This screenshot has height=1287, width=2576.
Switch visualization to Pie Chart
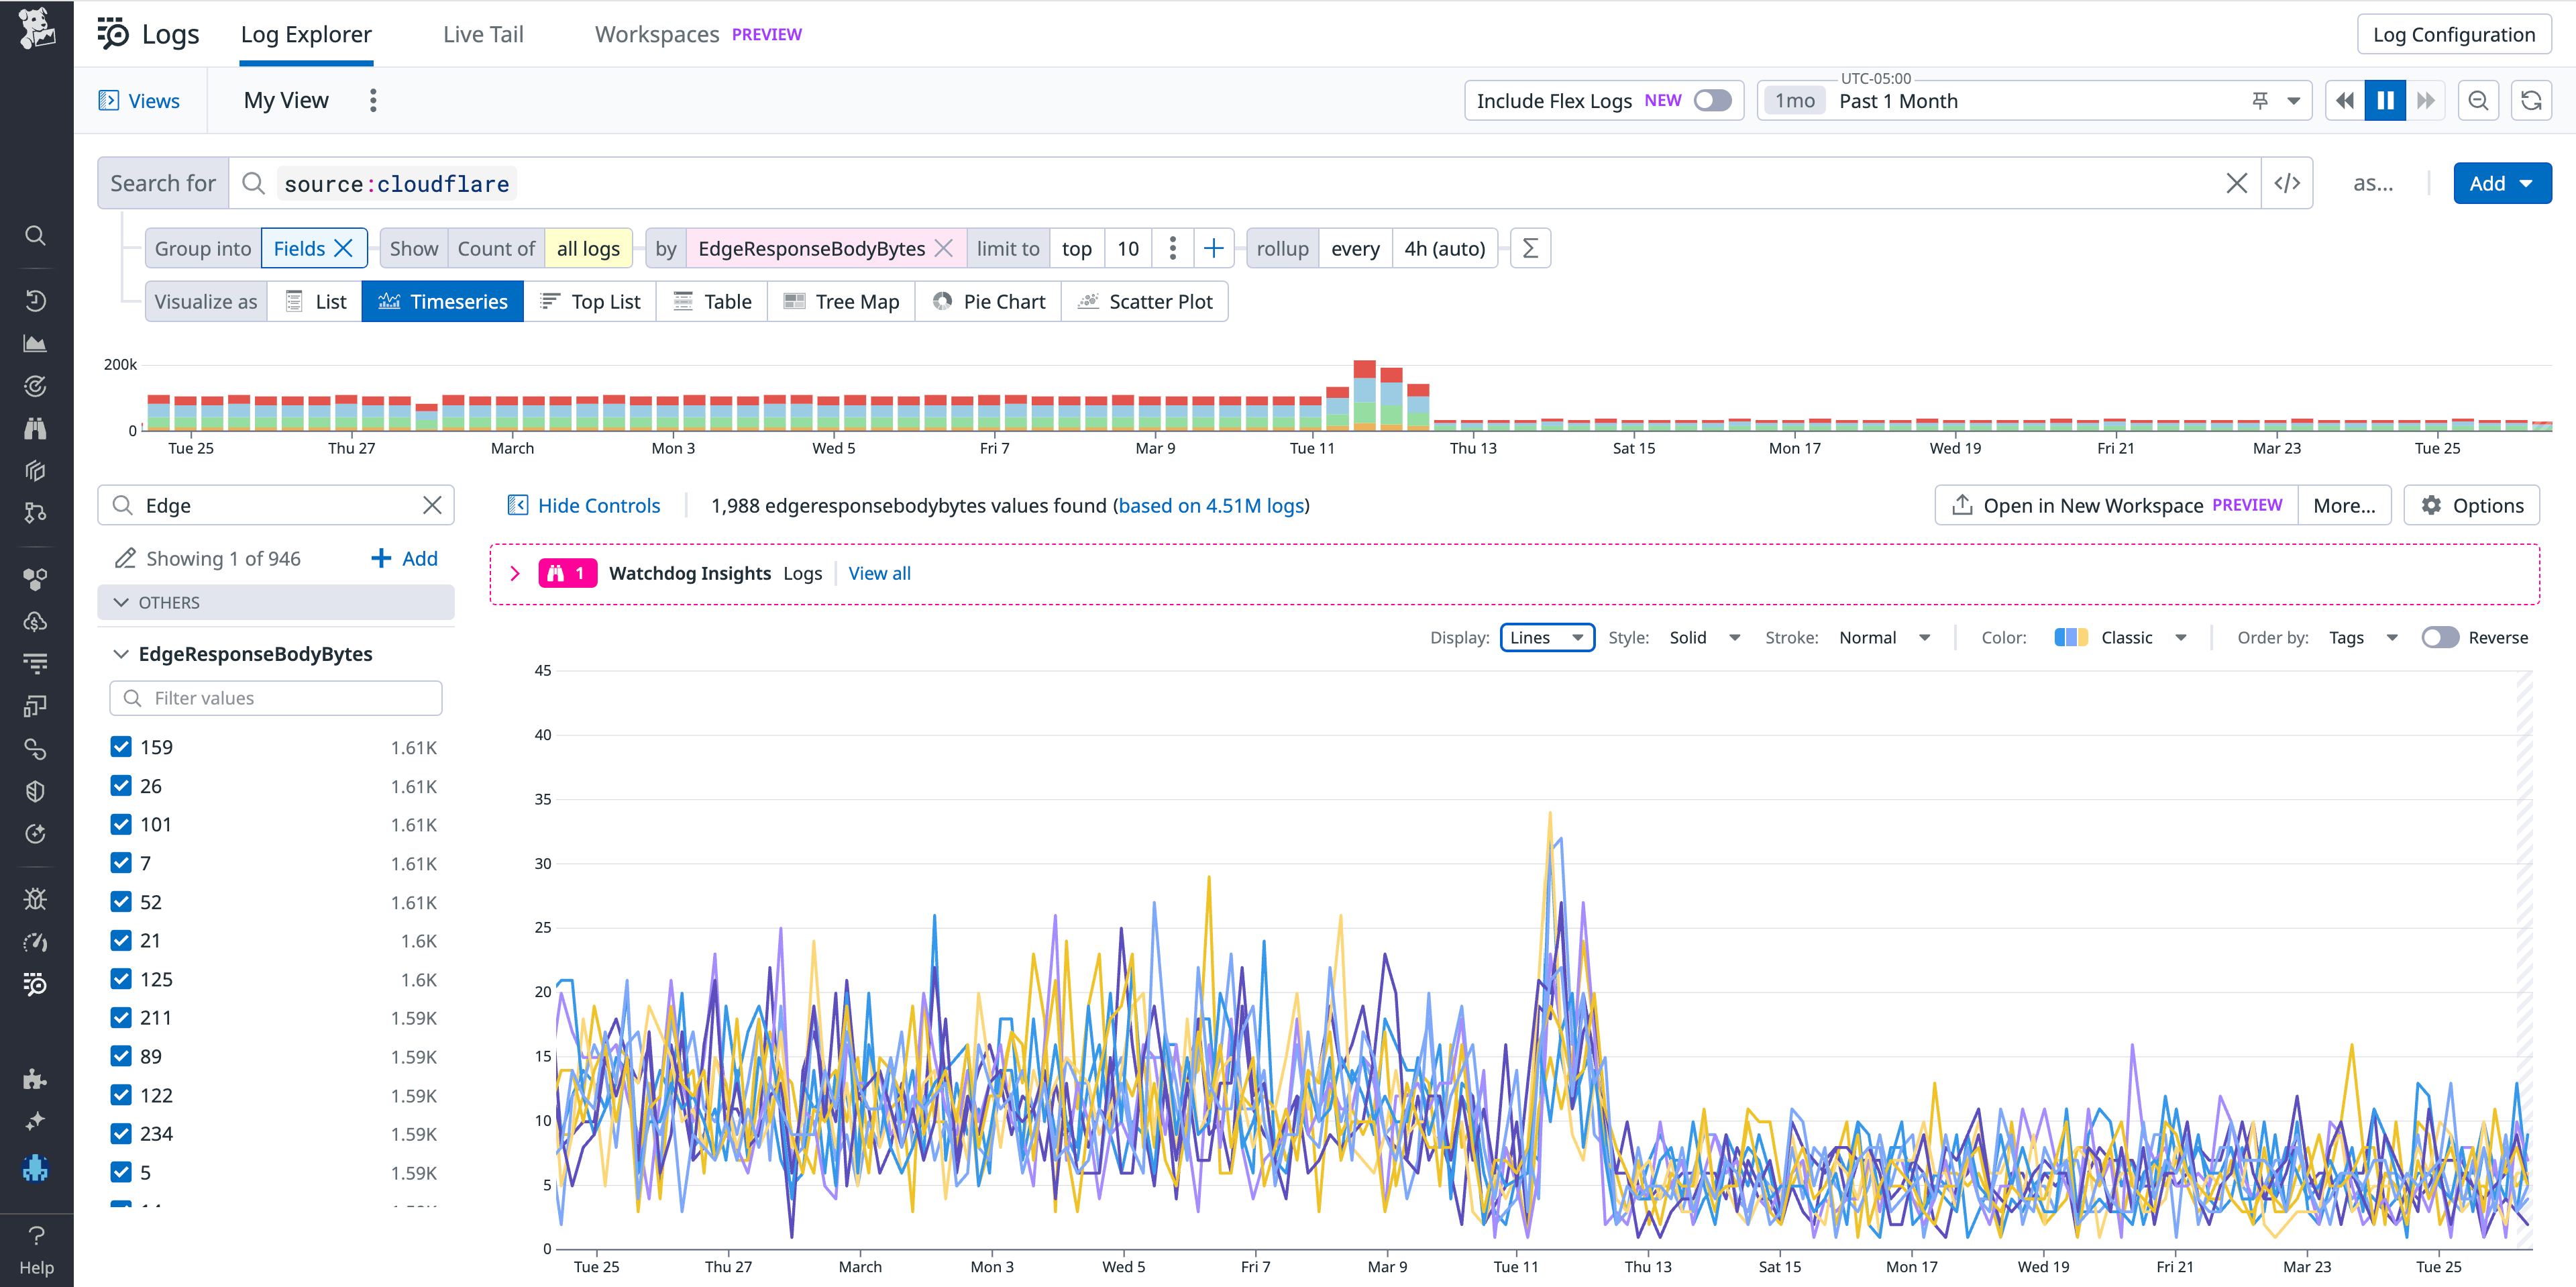tap(988, 301)
